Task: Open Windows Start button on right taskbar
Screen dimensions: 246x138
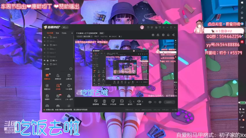Action: (242, 3)
